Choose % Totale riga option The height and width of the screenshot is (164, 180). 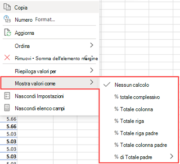(x=139, y=121)
